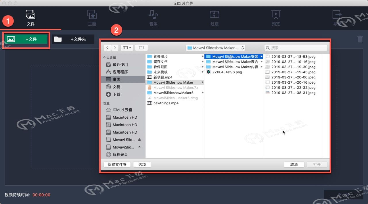
Task: Select the 2019-03-27...-20-06.jpeg file
Action: click(x=293, y=77)
